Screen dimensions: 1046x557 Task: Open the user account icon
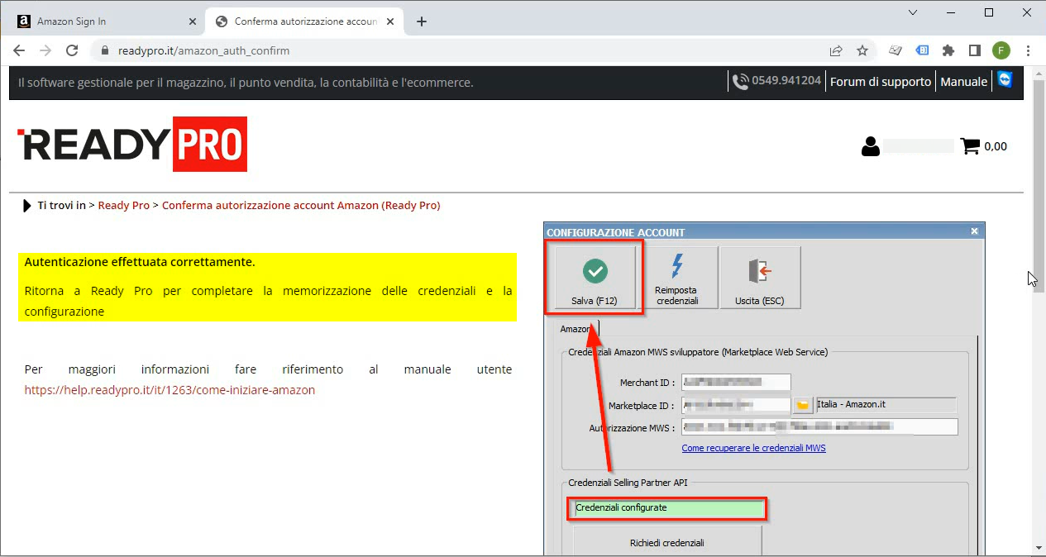[870, 146]
